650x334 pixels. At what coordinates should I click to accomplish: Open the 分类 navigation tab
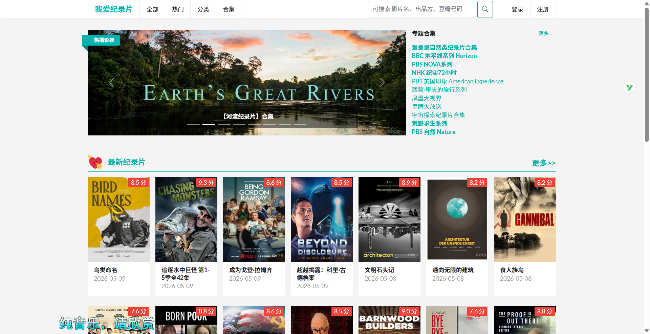203,9
